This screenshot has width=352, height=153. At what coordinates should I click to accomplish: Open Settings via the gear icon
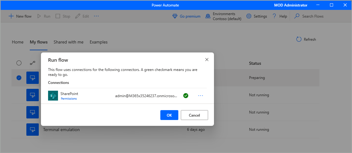[249, 16]
